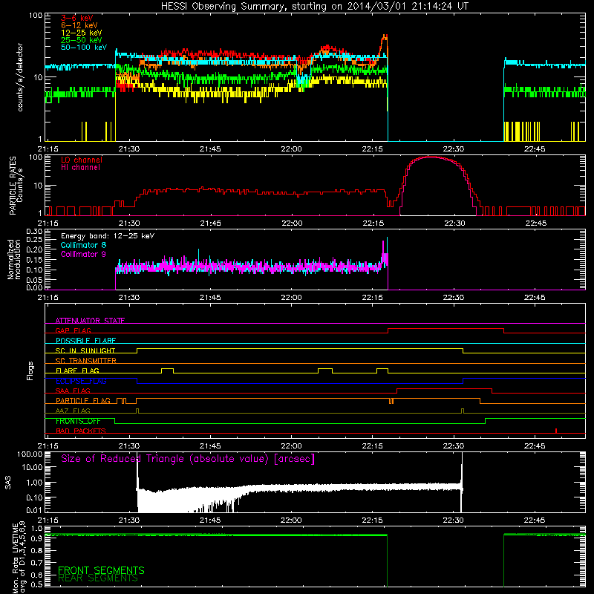Click the raised SAA FLAG segment
Image resolution: width=594 pixels, height=594 pixels.
(x=444, y=389)
